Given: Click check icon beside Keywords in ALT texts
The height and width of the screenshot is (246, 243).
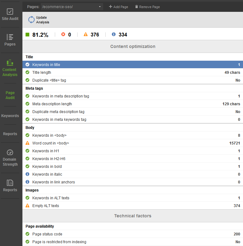Looking at the screenshot, I should (27, 198).
